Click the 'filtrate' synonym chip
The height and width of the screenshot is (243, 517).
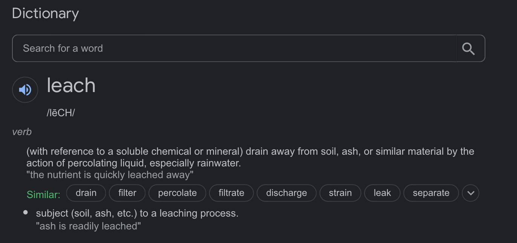[x=231, y=193]
